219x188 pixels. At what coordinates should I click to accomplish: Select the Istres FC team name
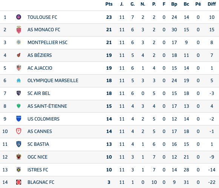tap(38, 170)
